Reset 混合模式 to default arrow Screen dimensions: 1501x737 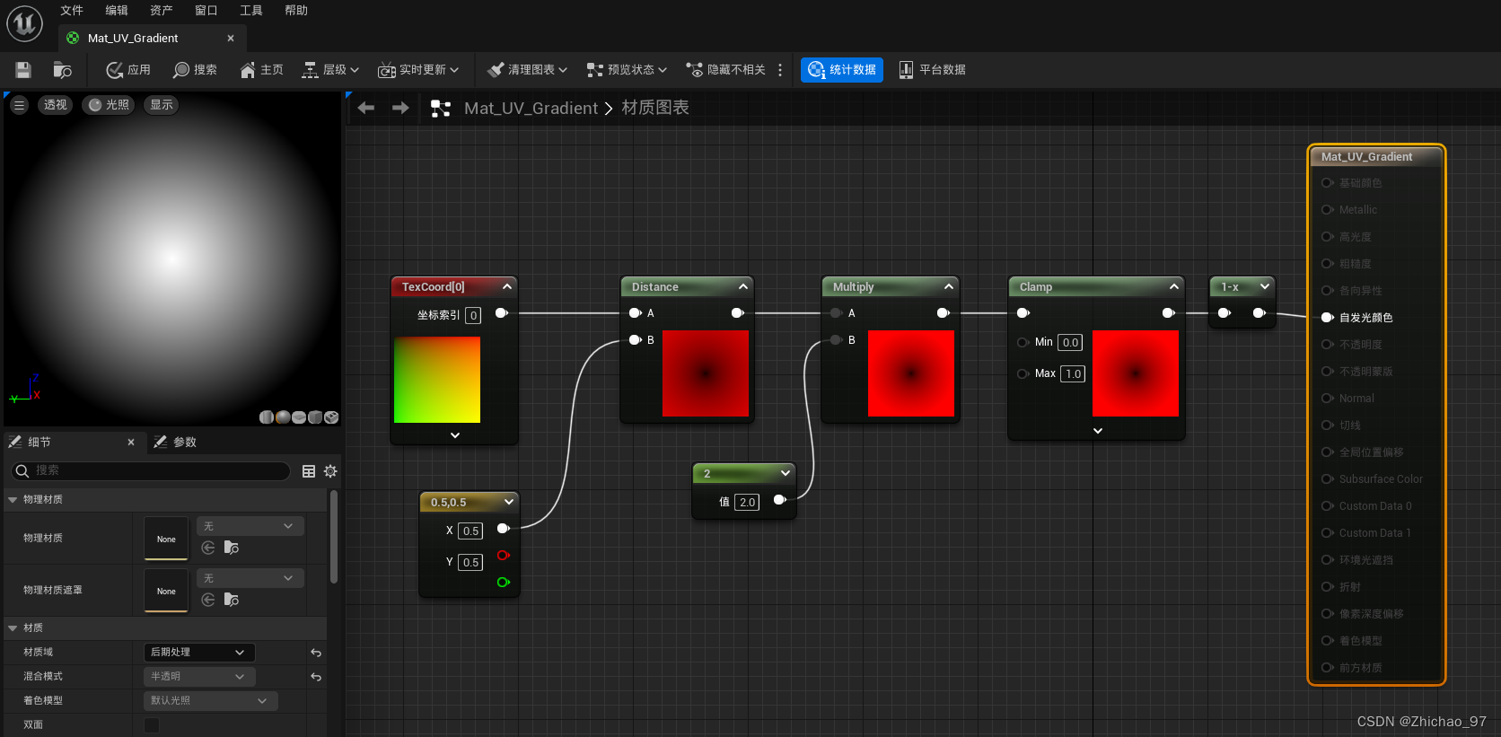pos(316,677)
